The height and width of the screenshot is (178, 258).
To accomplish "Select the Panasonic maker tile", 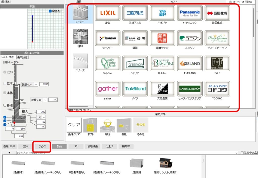I will click(190, 13).
